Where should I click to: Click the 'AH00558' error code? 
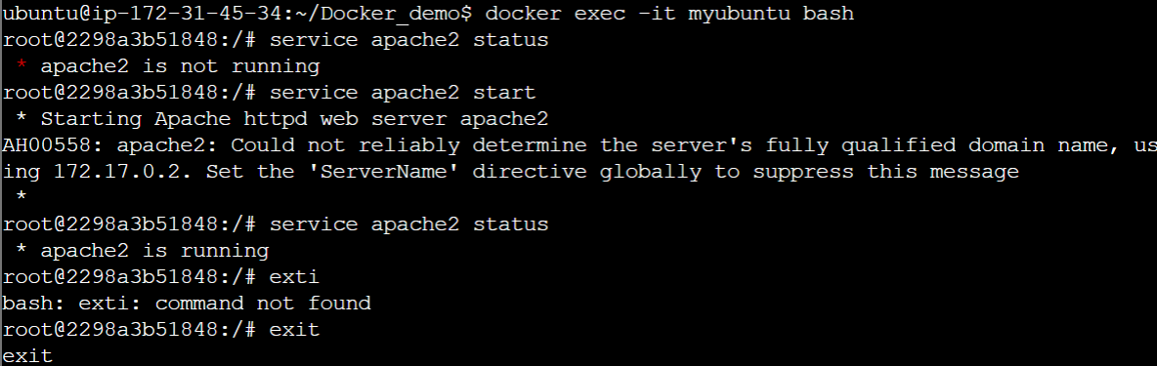[47, 145]
